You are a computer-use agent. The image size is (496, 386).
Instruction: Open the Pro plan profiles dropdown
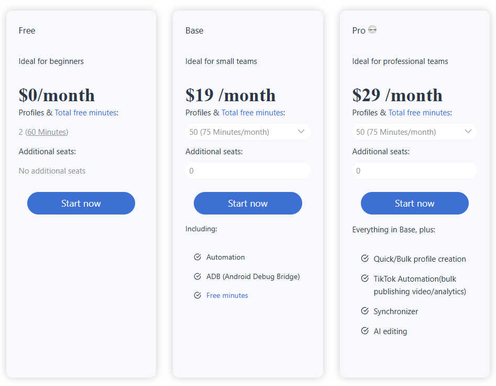(x=414, y=132)
